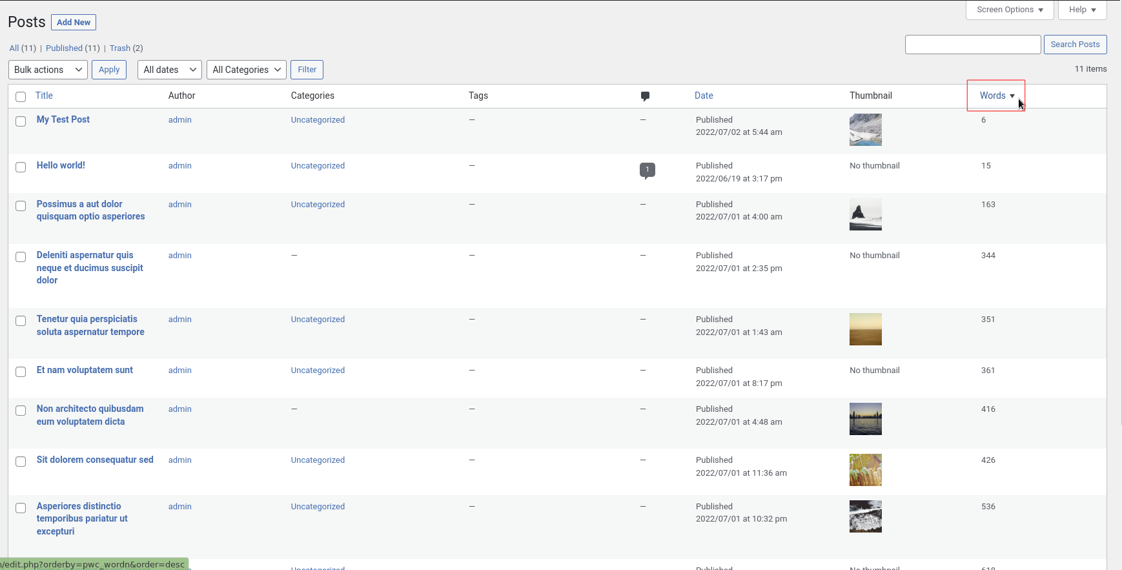Viewport: 1122px width, 570px height.
Task: Open the Bulk actions dropdown
Action: pyautogui.click(x=48, y=70)
